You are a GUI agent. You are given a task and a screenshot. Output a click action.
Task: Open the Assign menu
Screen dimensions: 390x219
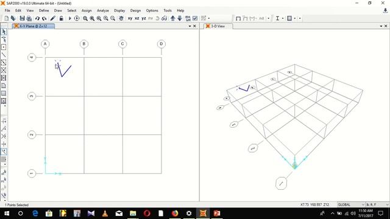click(x=87, y=11)
